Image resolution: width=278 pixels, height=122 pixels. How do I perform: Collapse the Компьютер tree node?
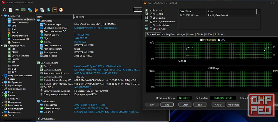tap(3, 16)
